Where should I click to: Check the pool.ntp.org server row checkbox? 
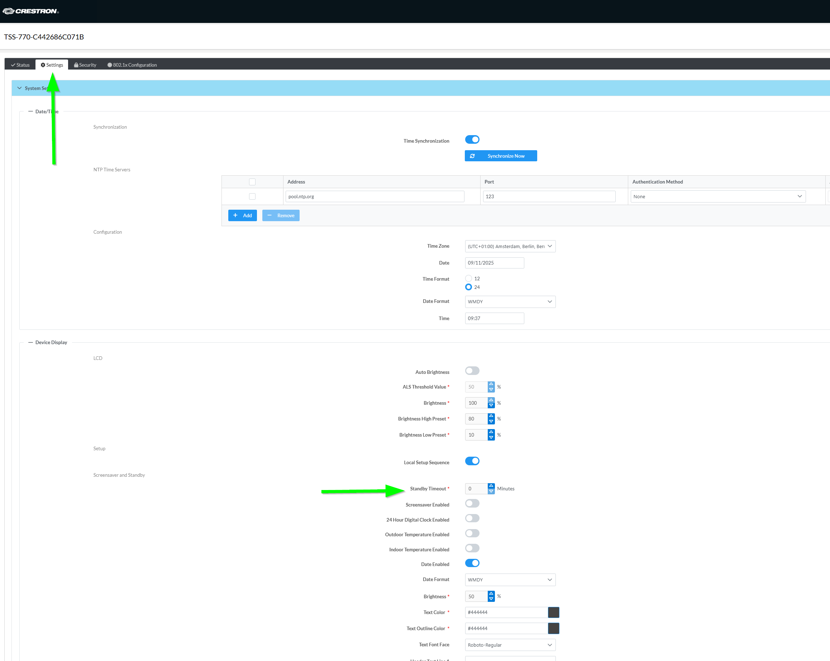(252, 196)
